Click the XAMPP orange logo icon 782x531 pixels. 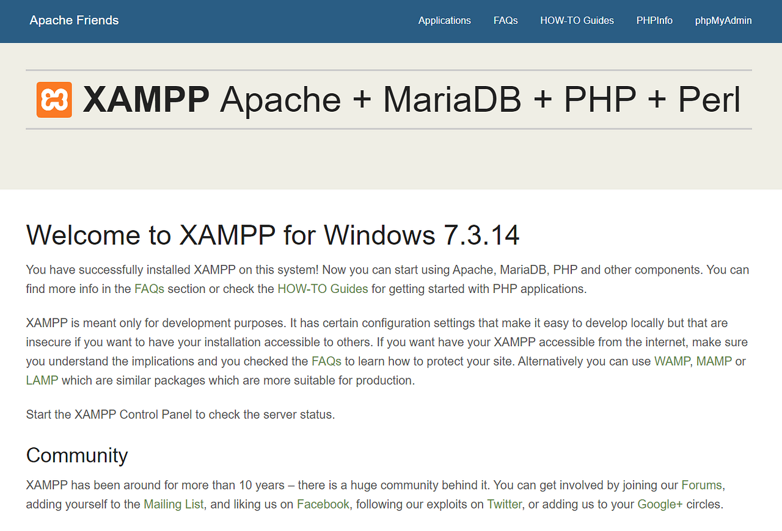coord(53,99)
